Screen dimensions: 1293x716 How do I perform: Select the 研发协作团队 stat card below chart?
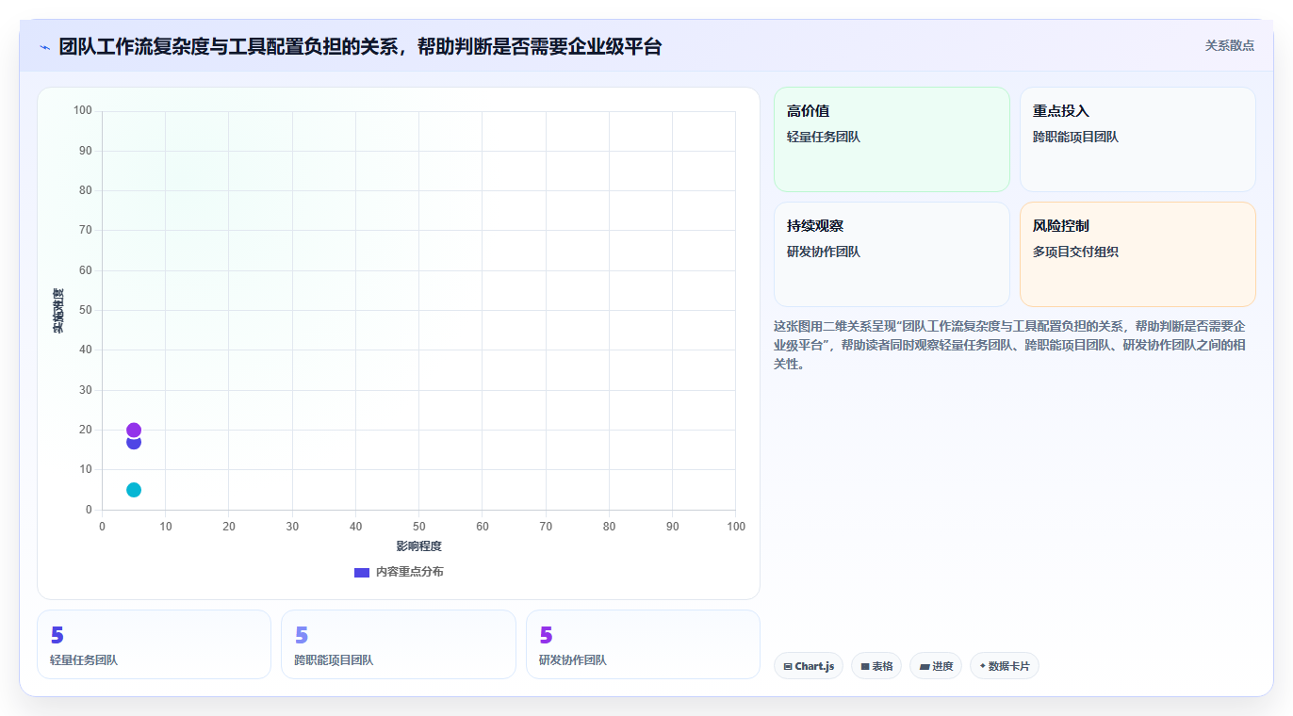[x=643, y=644]
